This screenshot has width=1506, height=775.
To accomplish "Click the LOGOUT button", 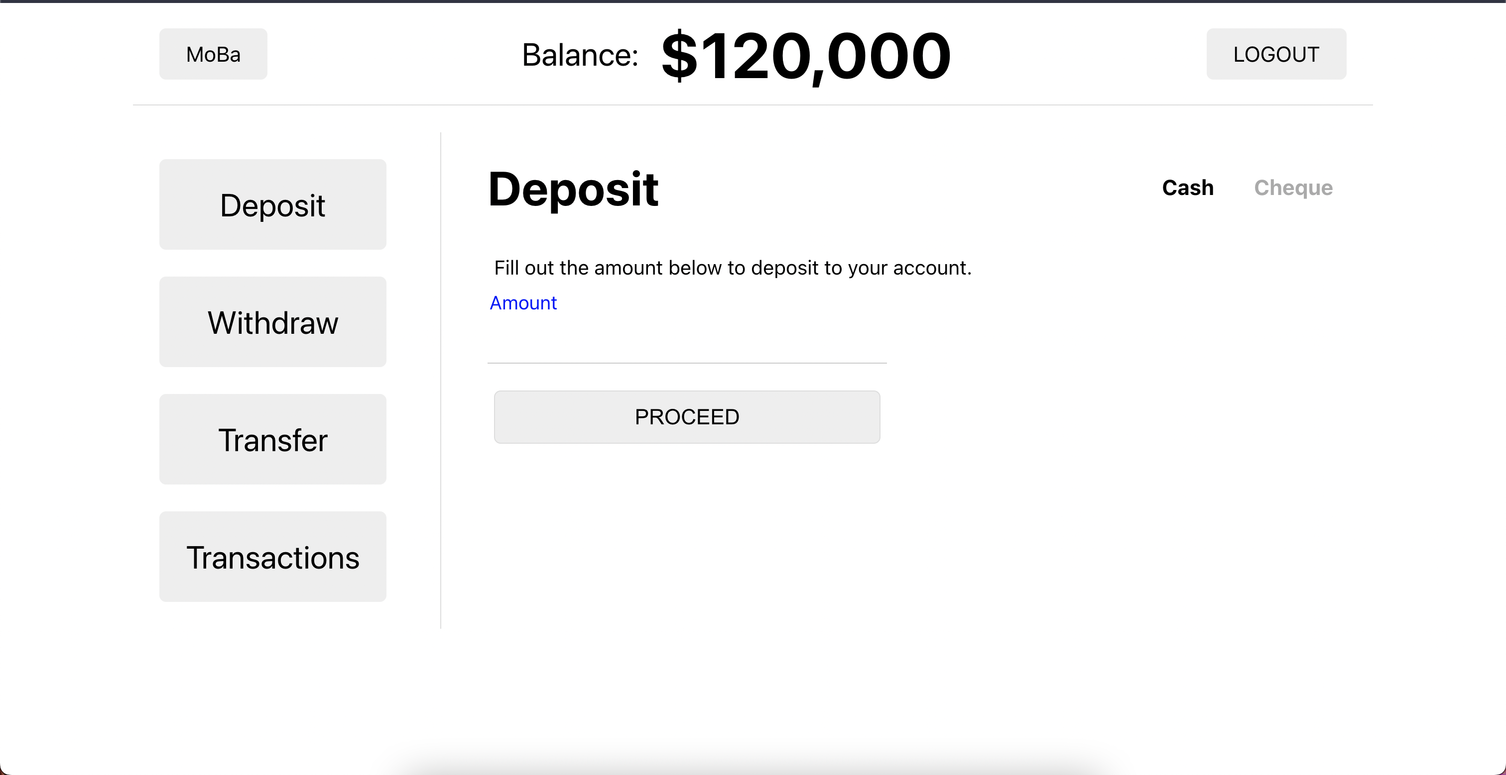I will (x=1276, y=54).
